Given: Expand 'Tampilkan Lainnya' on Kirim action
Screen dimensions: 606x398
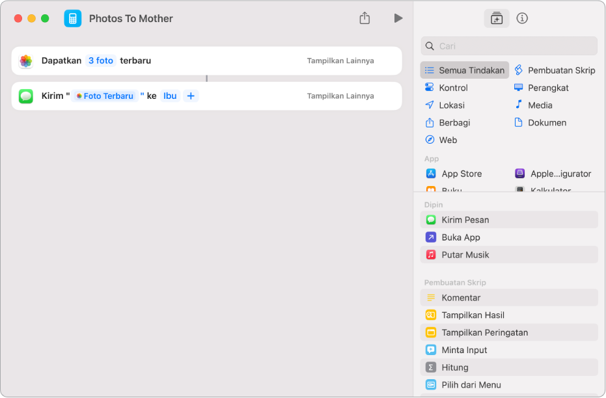Looking at the screenshot, I should (x=340, y=96).
